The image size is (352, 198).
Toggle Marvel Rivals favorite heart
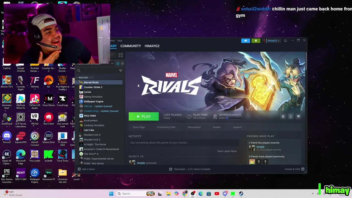pyautogui.click(x=298, y=116)
